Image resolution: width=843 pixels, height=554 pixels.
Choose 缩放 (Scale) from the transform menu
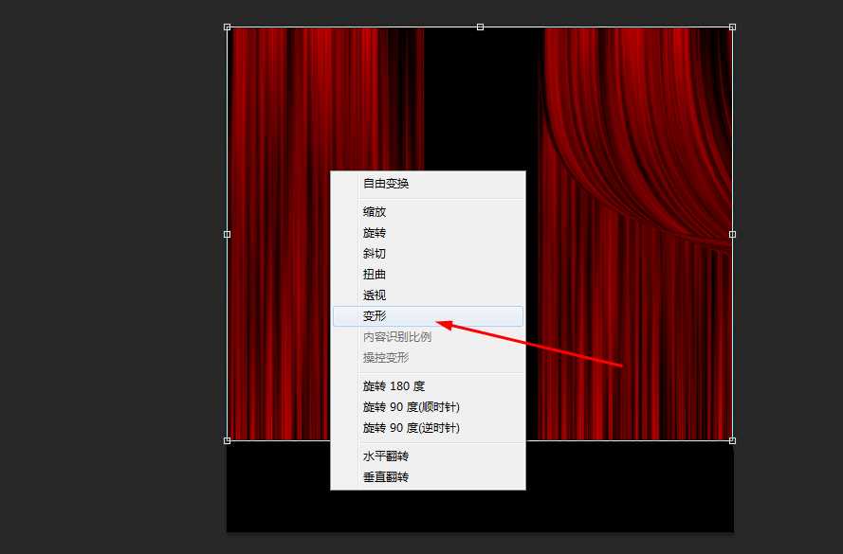click(374, 211)
